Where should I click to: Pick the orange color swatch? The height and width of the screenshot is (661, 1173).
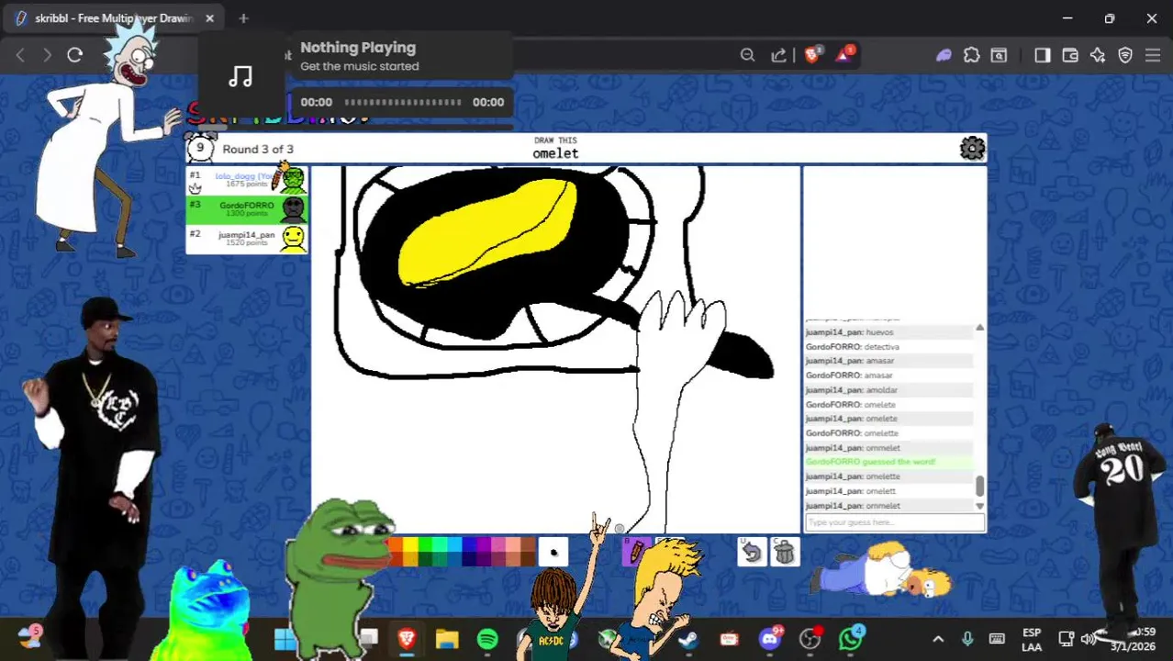coord(395,544)
